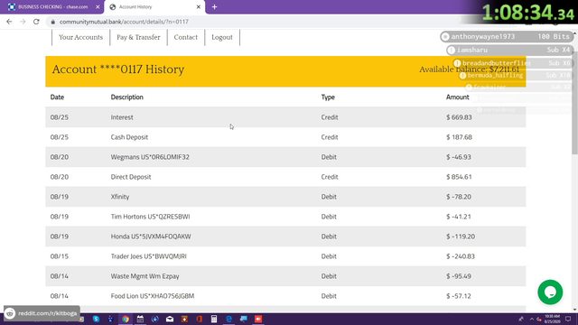Click the $ -119.20 amount
This screenshot has width=578, height=325.
[x=461, y=237]
